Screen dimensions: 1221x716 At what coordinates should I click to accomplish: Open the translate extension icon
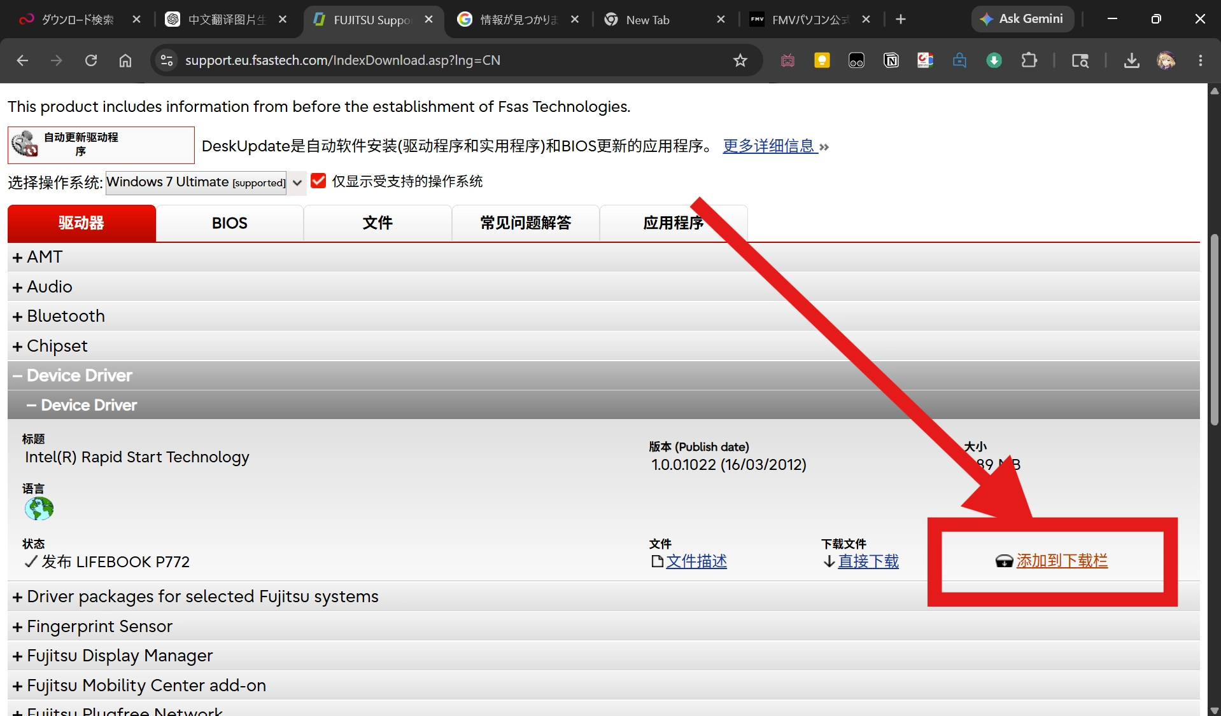tap(925, 60)
